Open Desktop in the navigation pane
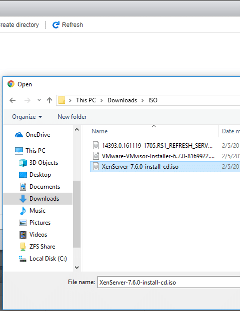Image resolution: width=240 pixels, height=311 pixels. pyautogui.click(x=40, y=175)
